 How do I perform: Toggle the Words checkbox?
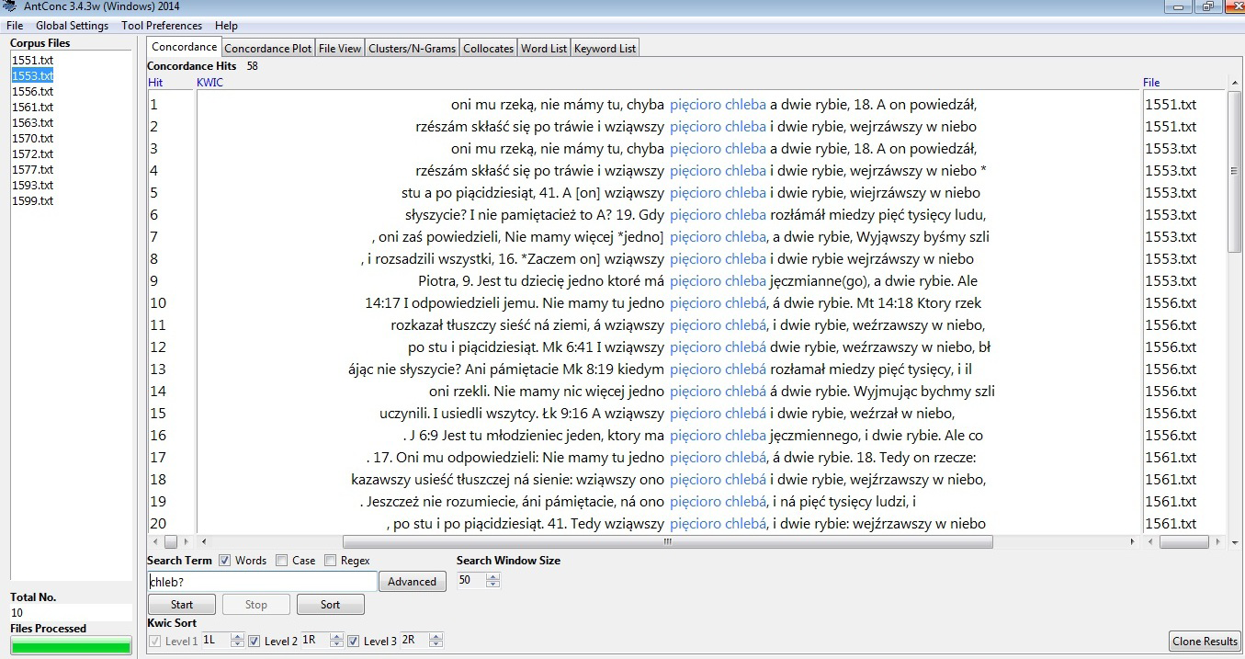pyautogui.click(x=225, y=561)
